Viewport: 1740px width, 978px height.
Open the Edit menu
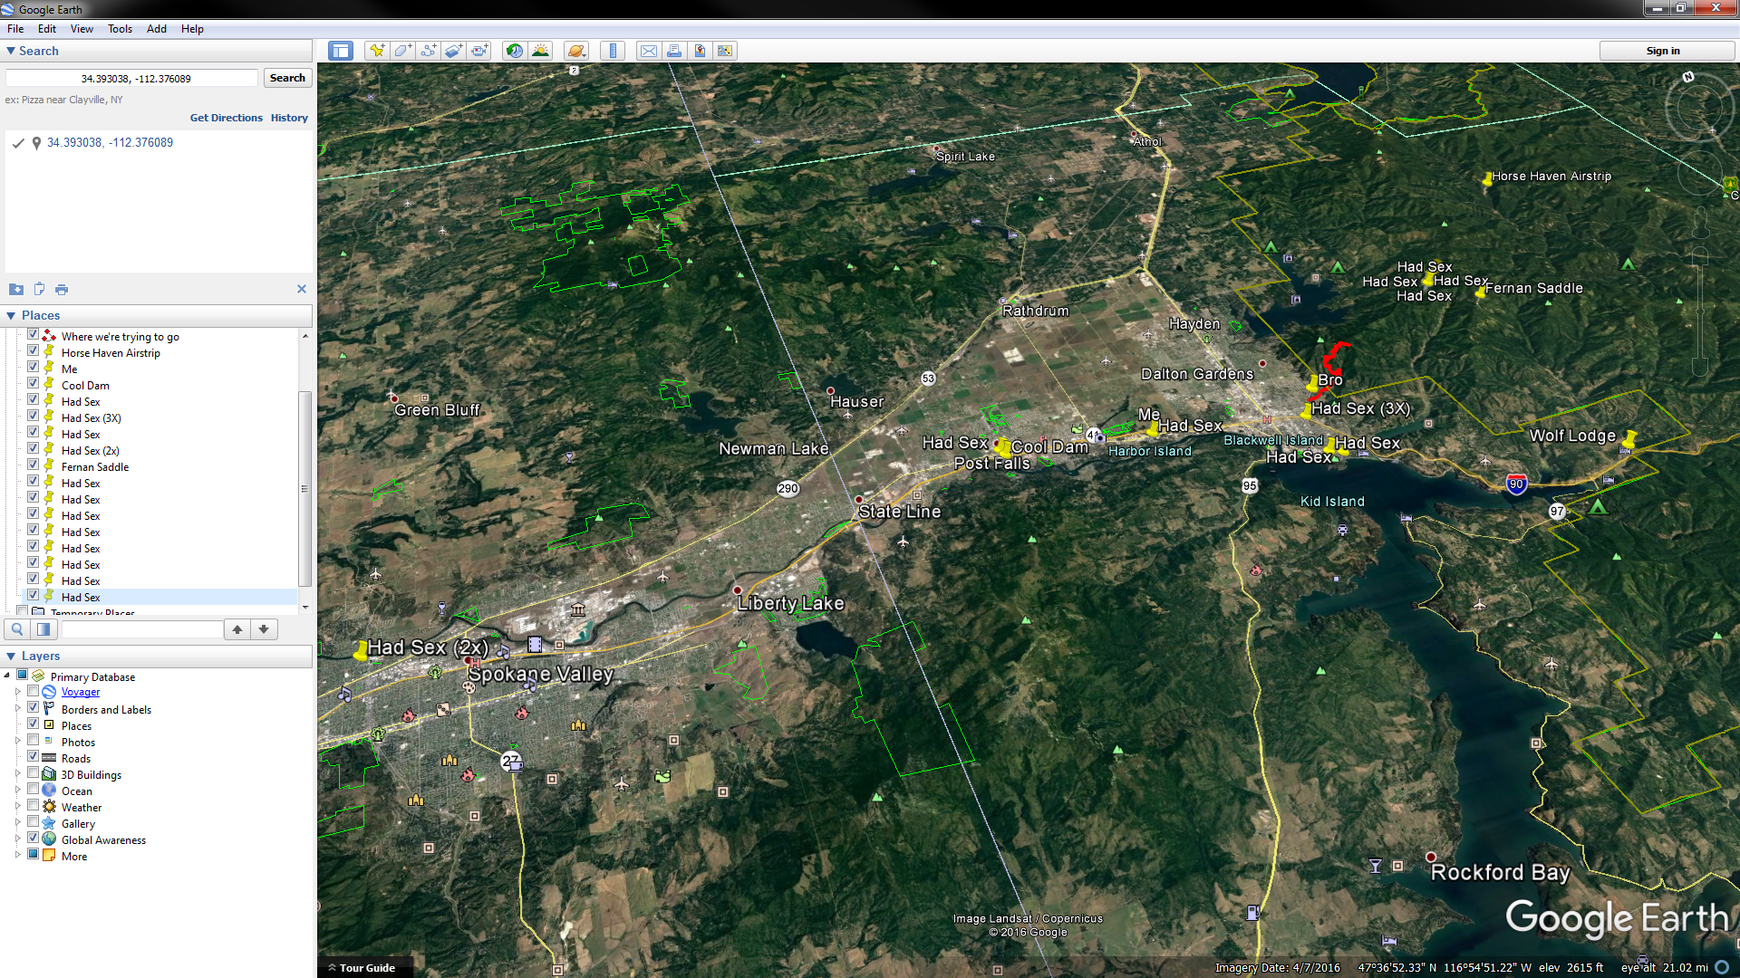(x=47, y=29)
